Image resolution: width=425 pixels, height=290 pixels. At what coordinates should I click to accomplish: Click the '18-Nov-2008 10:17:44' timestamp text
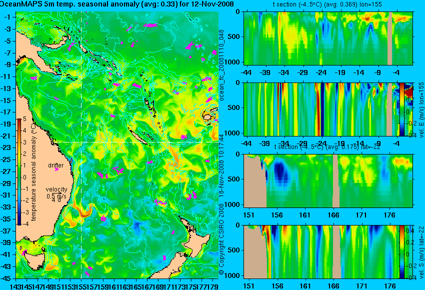(221, 166)
